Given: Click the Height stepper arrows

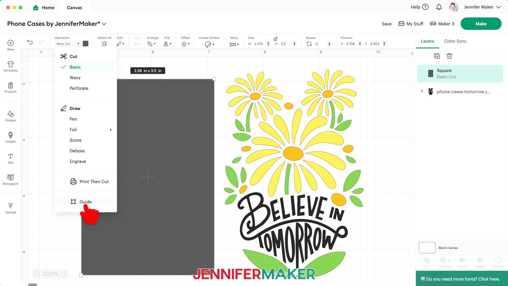Looking at the screenshot, I should (294, 44).
